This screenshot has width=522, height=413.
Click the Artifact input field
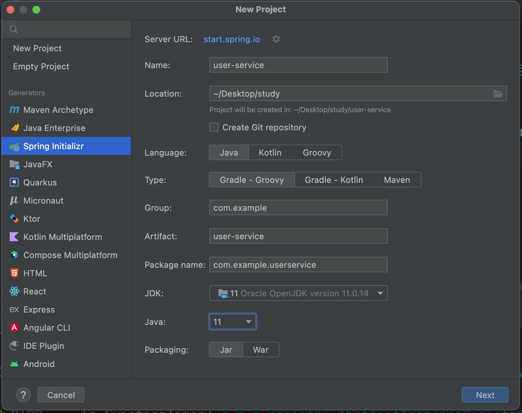(298, 236)
